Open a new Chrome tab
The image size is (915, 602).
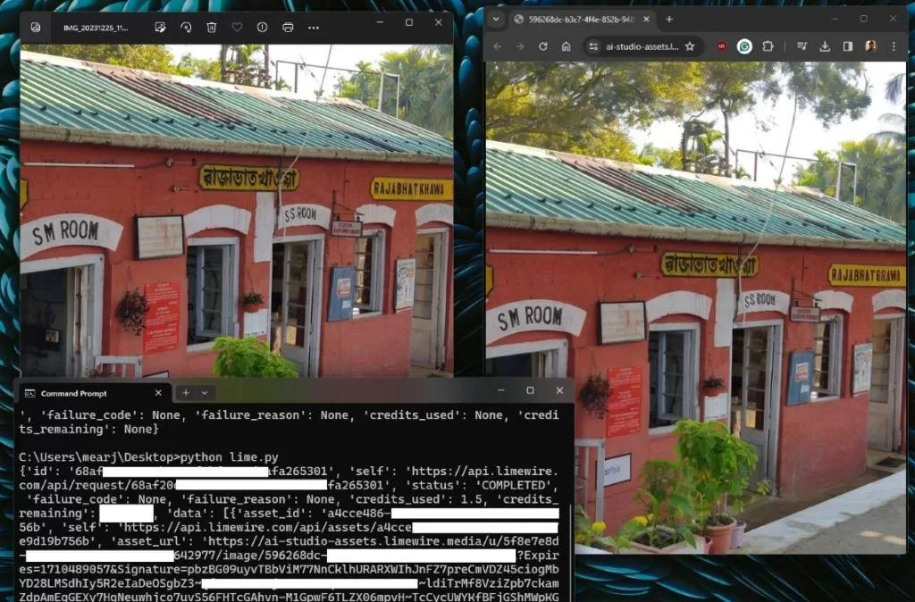click(x=669, y=19)
